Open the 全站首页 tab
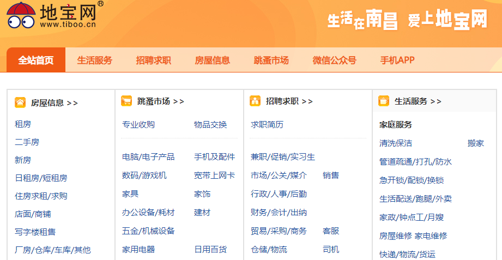502x260 pixels. click(x=36, y=60)
